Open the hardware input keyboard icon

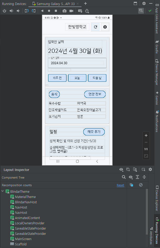click(80, 11)
